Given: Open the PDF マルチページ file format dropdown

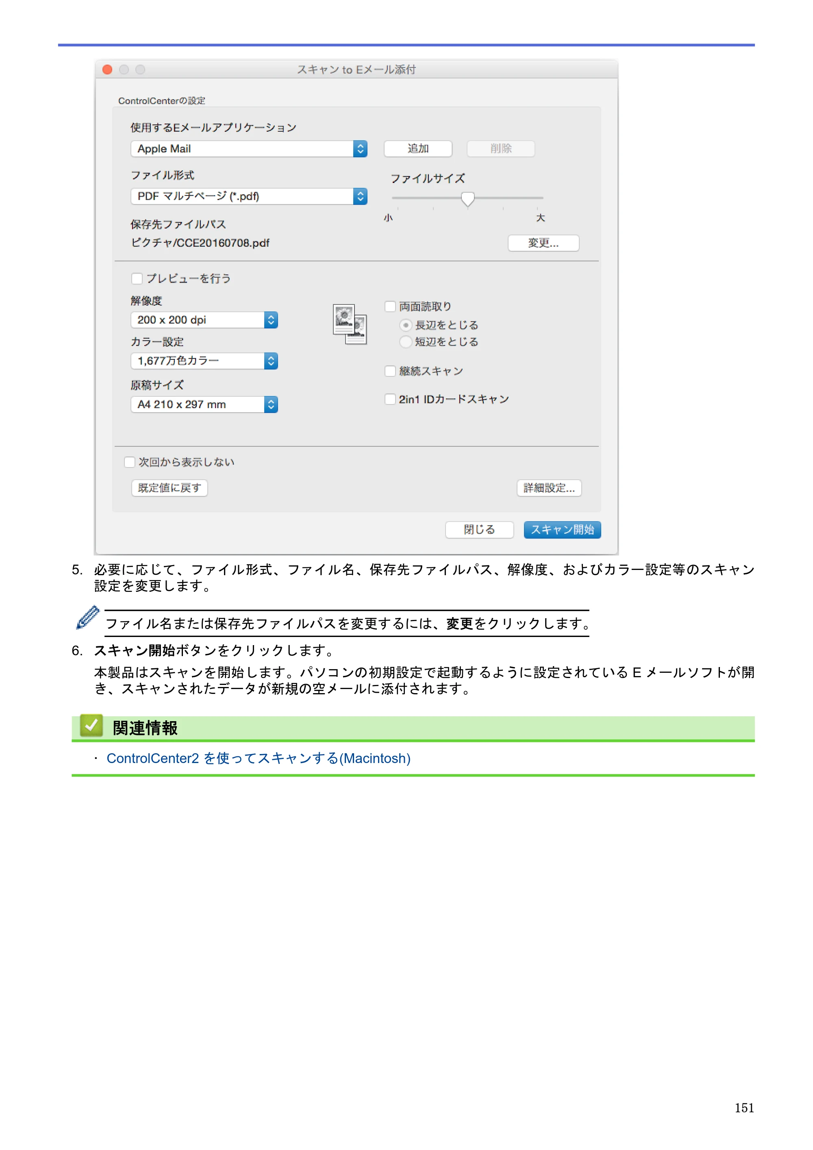Looking at the screenshot, I should 249,196.
